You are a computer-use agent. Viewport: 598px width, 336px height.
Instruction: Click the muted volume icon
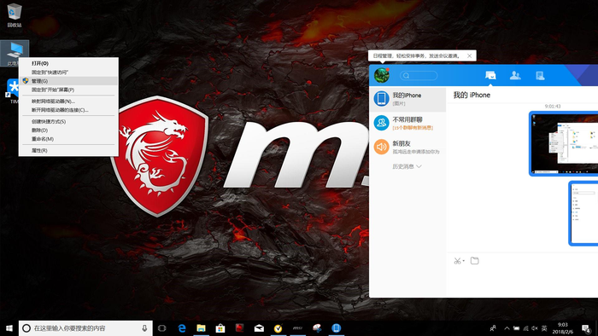535,328
